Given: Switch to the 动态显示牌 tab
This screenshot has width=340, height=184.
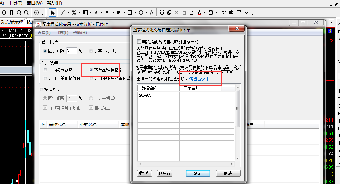Looking at the screenshot, I should pyautogui.click(x=12, y=22).
